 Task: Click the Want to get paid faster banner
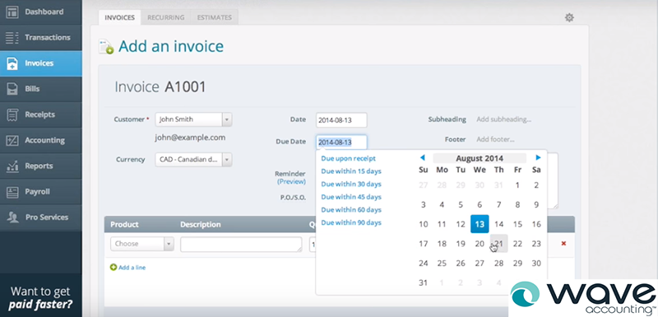point(40,297)
